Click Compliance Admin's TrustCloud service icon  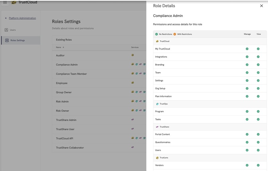(x=133, y=64)
